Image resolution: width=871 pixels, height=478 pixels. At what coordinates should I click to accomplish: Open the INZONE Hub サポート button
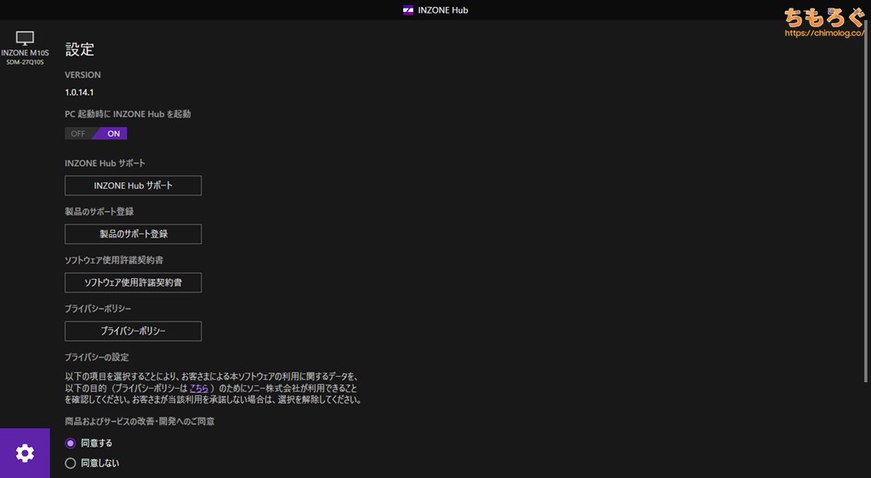pyautogui.click(x=134, y=185)
